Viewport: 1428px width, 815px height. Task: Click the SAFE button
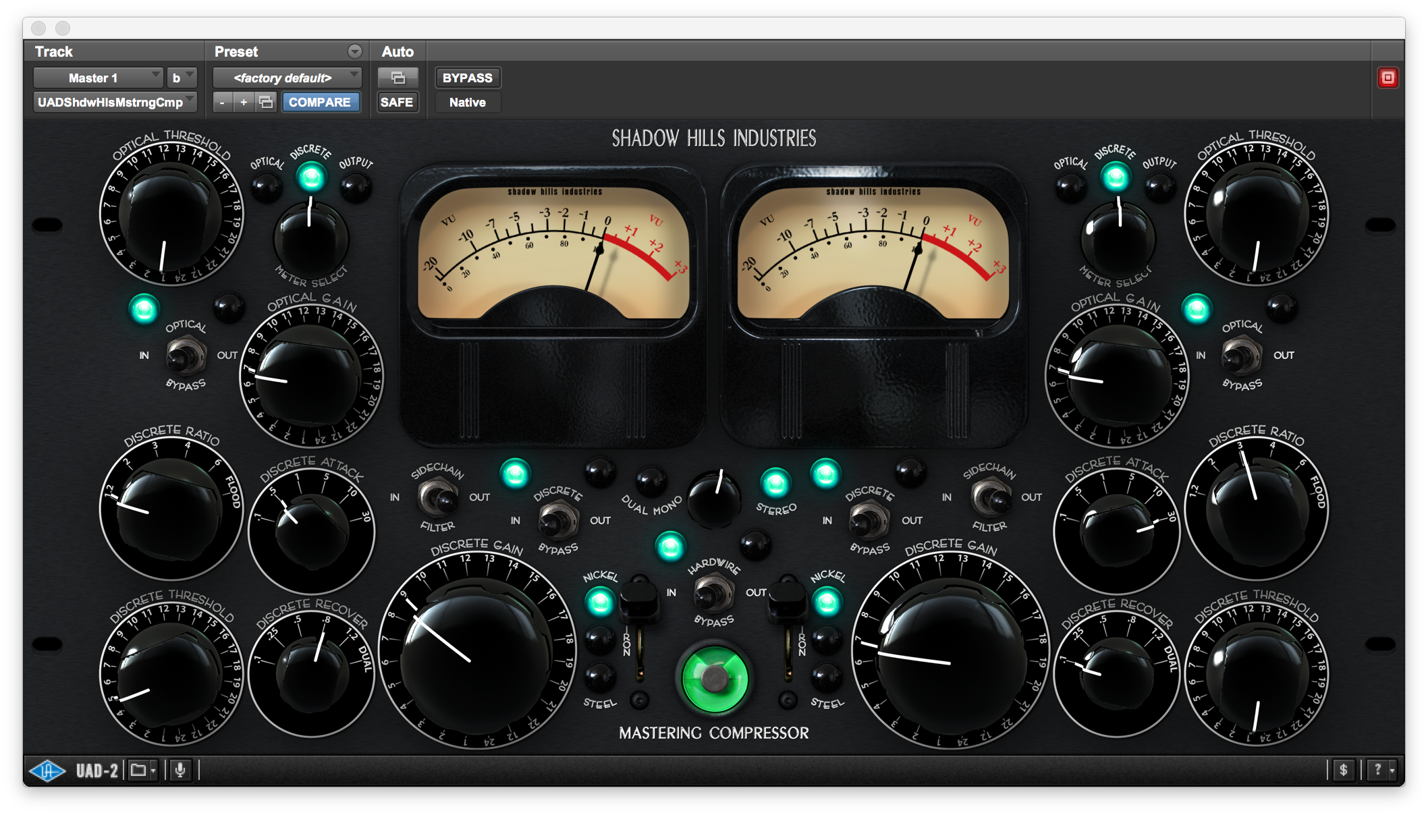point(397,103)
